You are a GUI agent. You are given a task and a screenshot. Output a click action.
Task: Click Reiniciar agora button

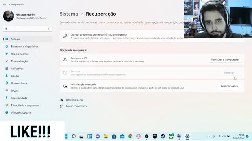(x=229, y=86)
